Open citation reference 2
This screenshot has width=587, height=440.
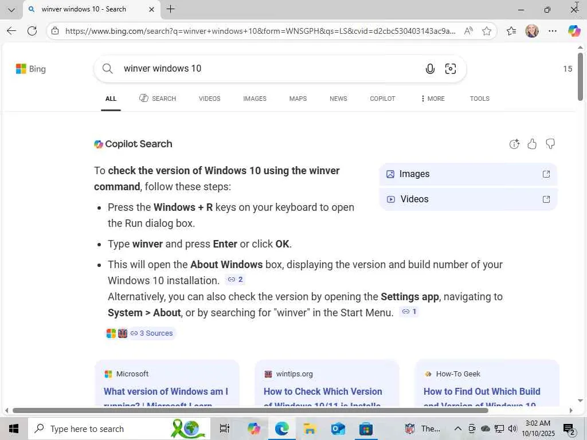(x=236, y=280)
